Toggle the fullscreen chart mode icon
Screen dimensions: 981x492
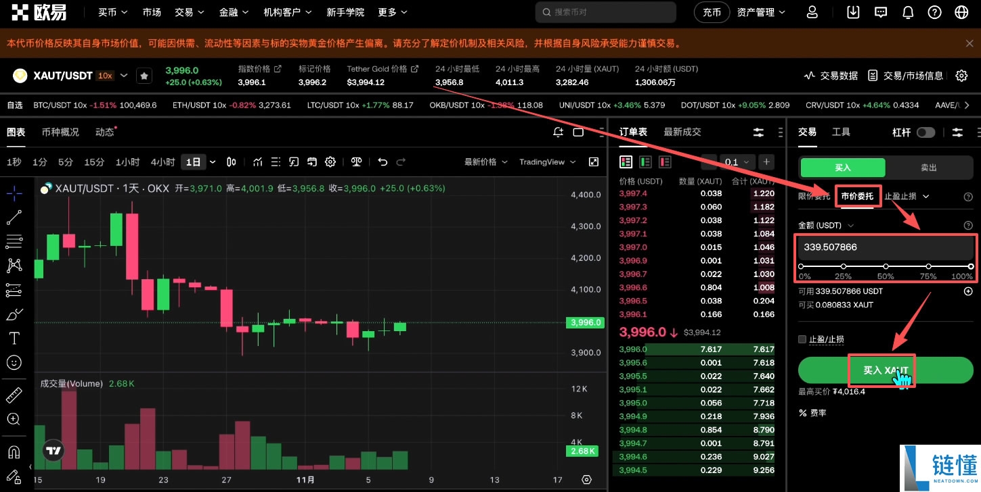(595, 162)
